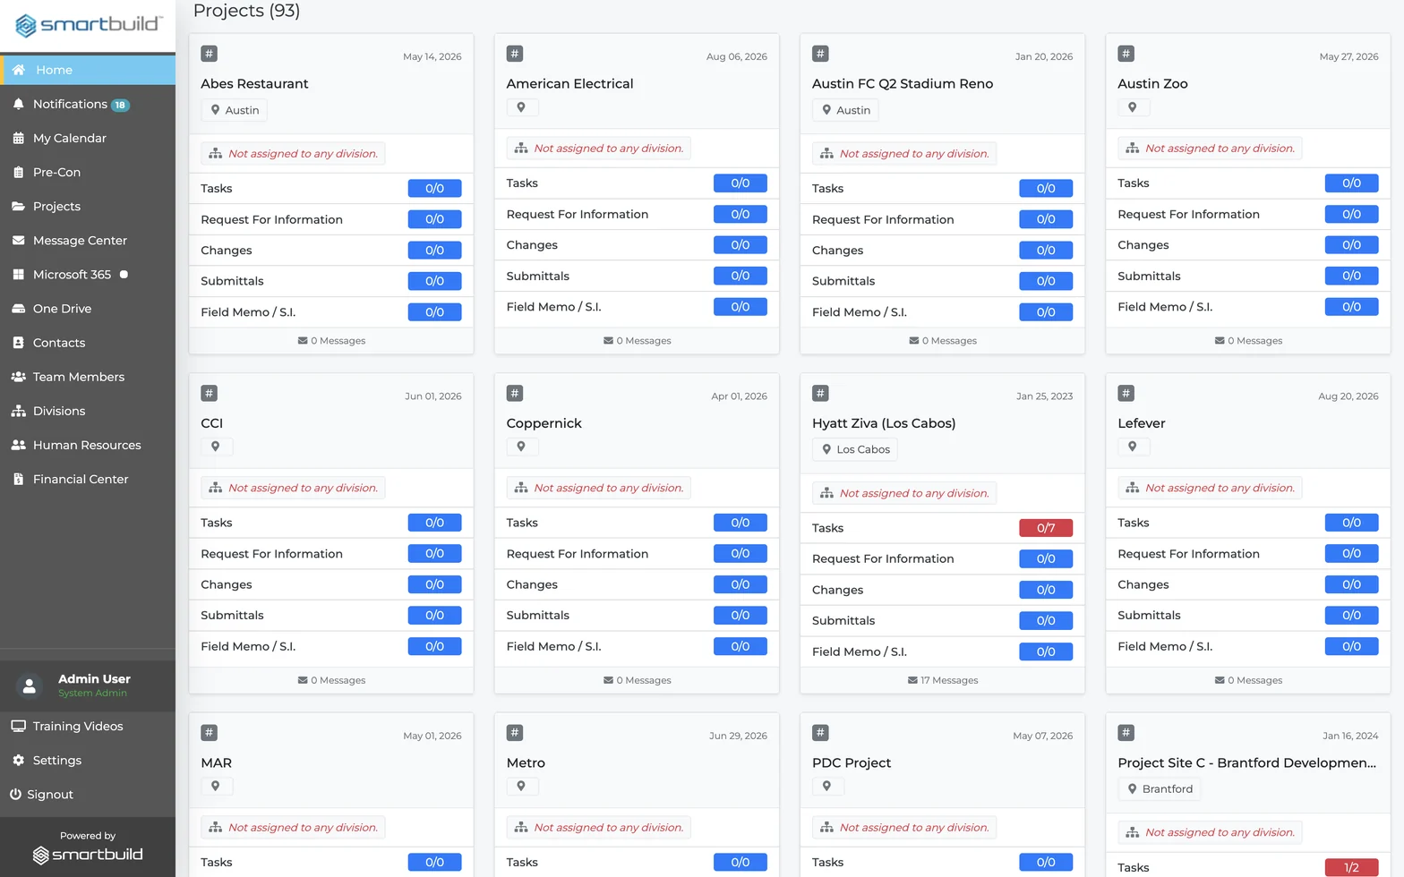This screenshot has height=877, width=1404.
Task: Click 'Not assigned to any division' on Metro card
Action: (599, 828)
